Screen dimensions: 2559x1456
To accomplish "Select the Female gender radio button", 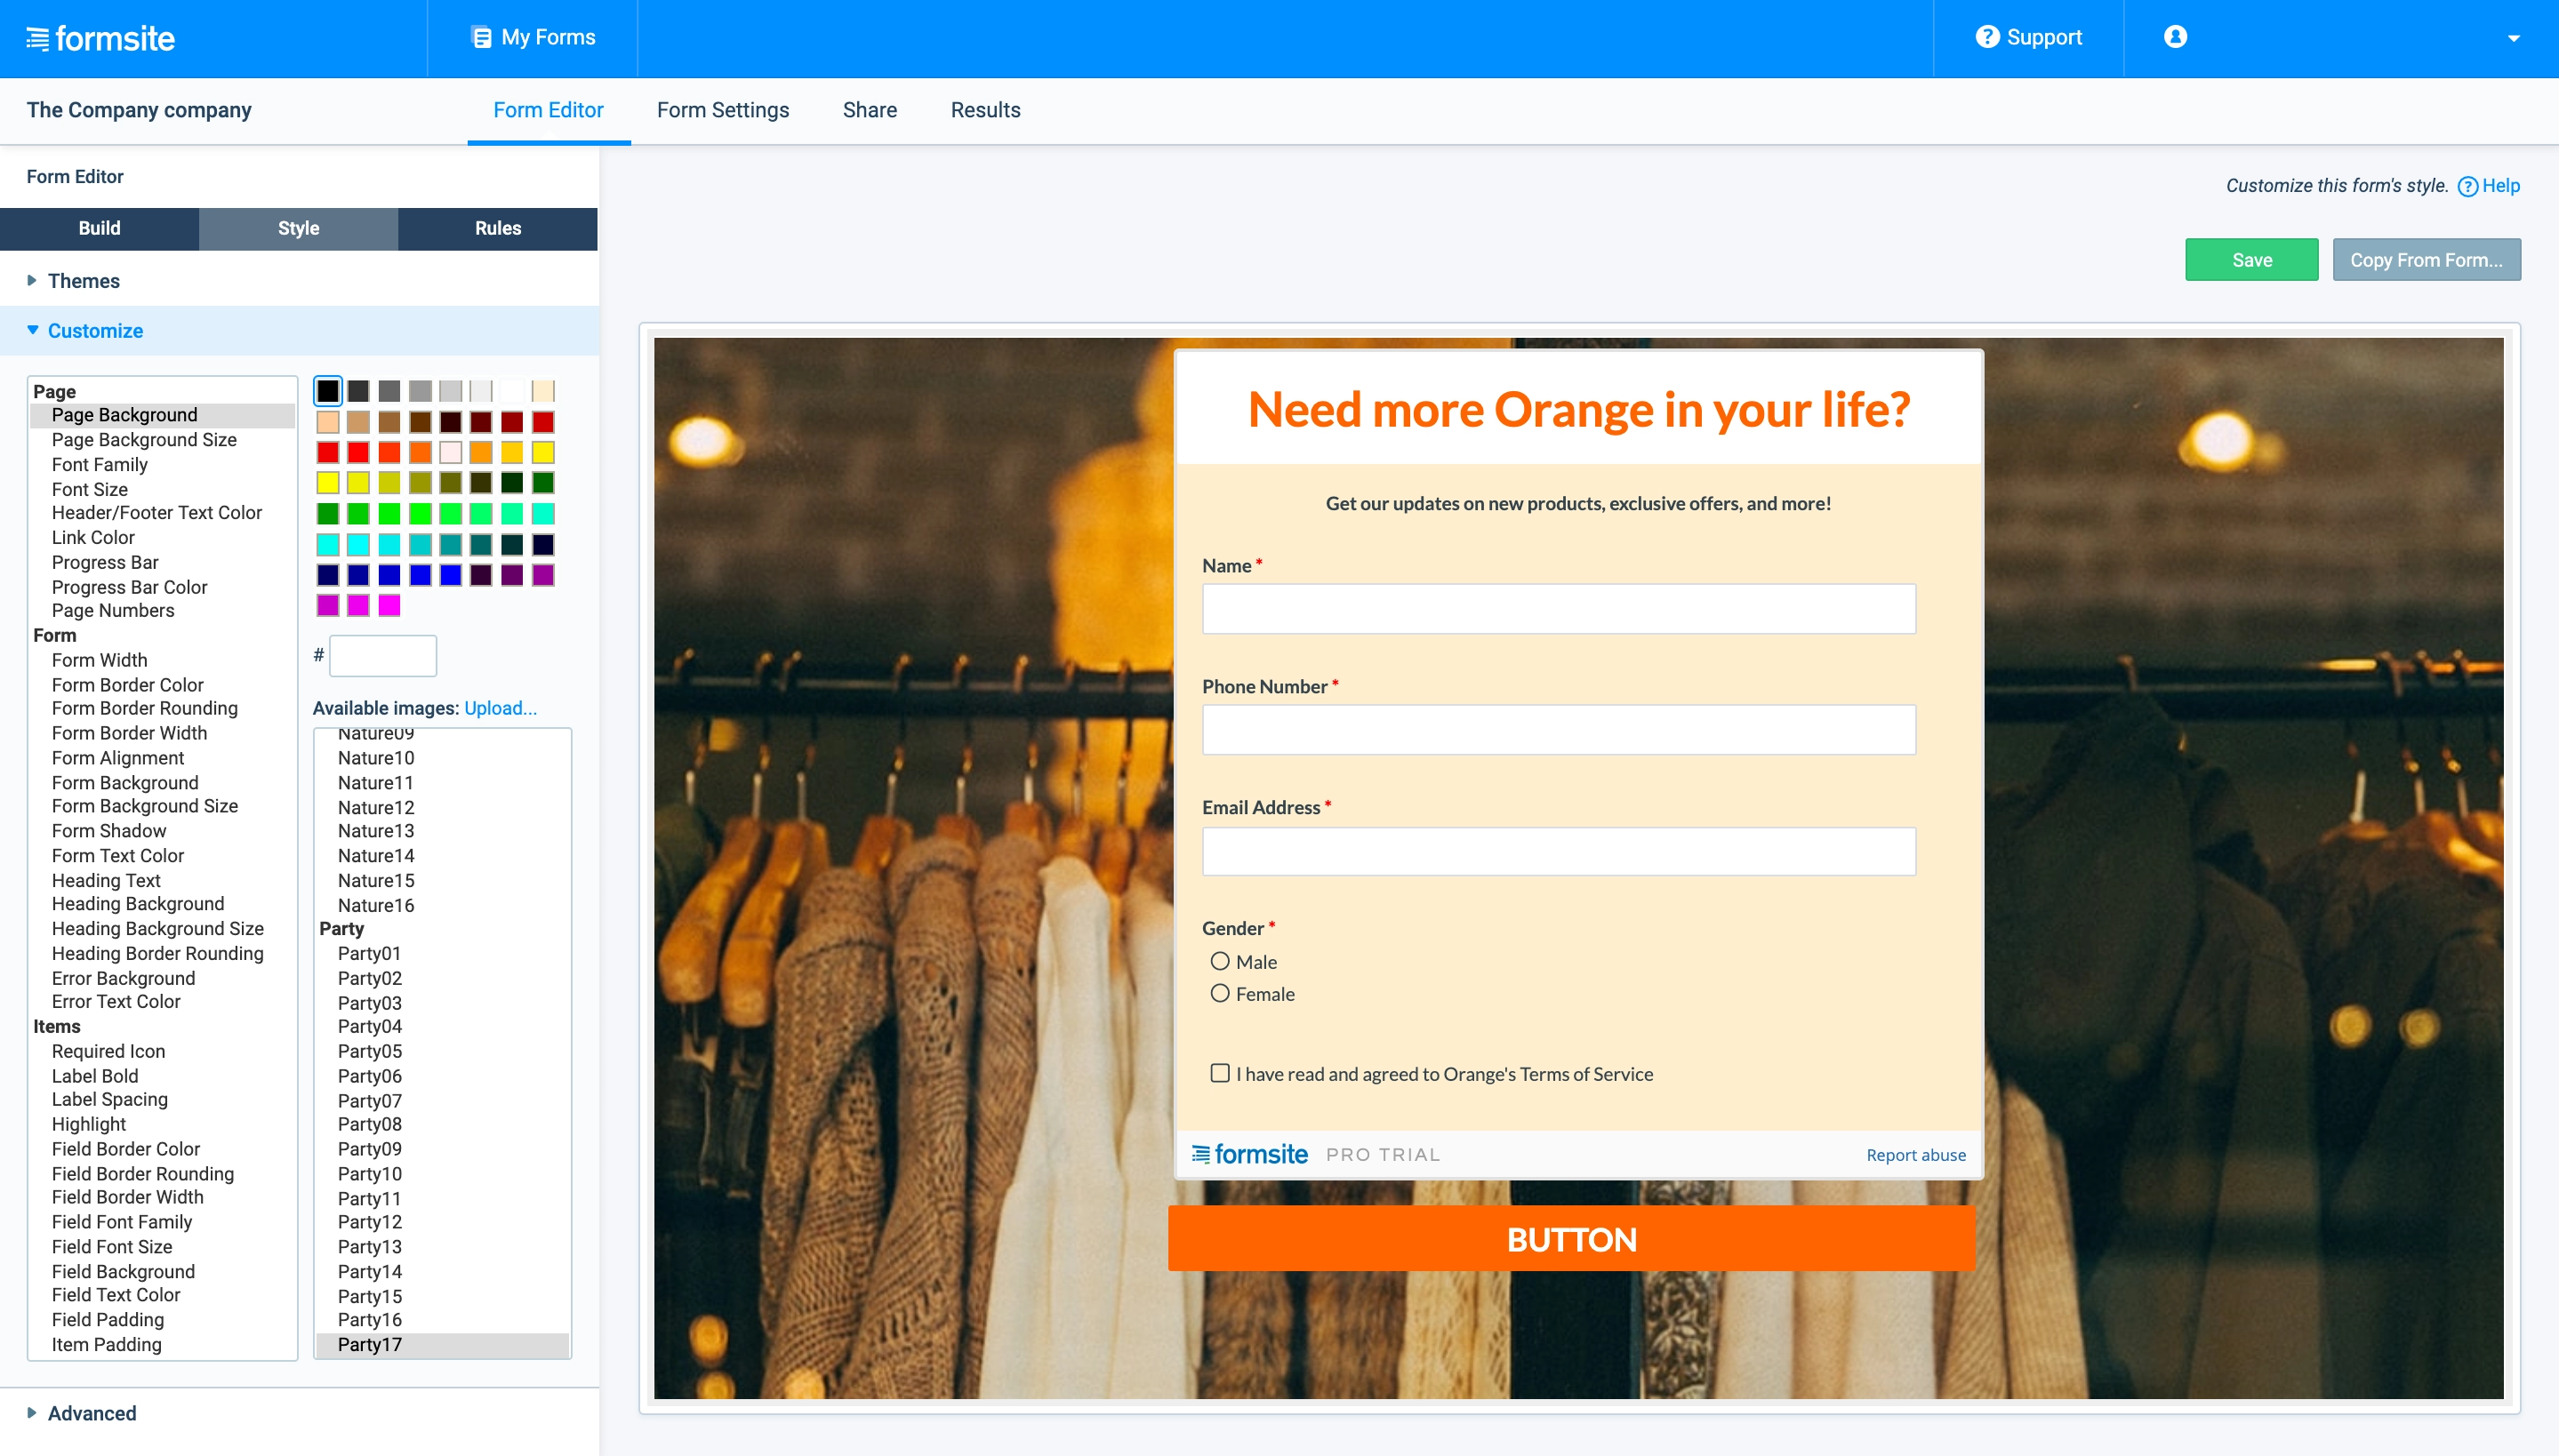I will (1219, 993).
